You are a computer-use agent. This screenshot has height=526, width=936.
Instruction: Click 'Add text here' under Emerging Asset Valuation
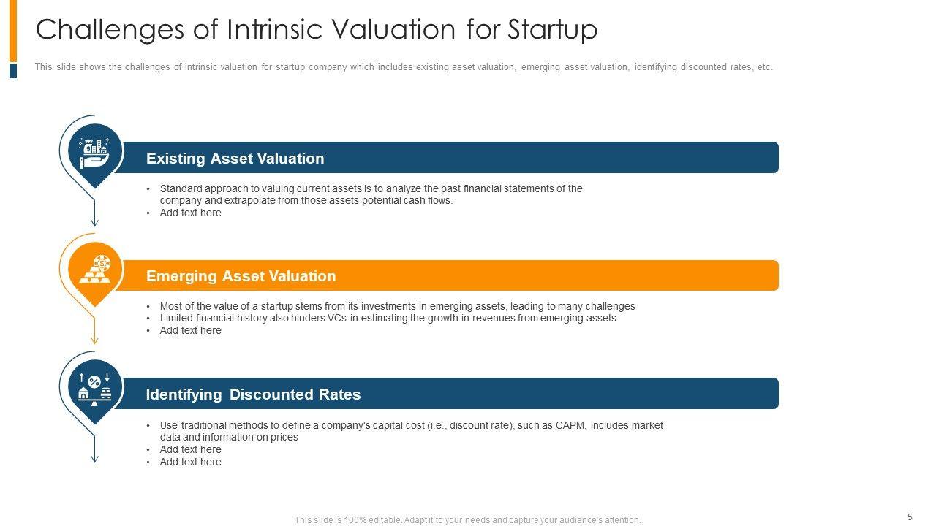coord(190,331)
